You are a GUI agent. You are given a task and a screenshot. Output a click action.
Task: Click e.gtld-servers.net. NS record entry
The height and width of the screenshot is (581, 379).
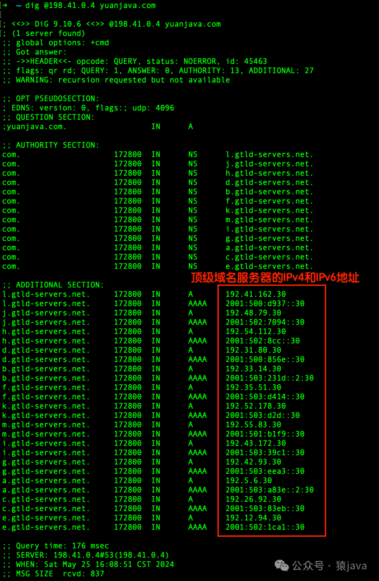click(x=269, y=266)
